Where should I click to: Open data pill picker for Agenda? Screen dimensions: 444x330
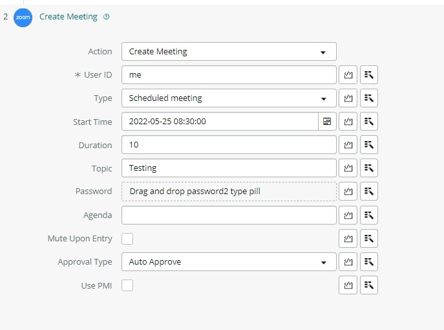click(369, 215)
